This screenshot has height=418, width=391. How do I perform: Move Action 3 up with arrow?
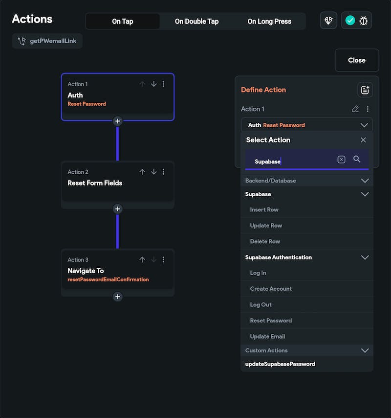[142, 259]
